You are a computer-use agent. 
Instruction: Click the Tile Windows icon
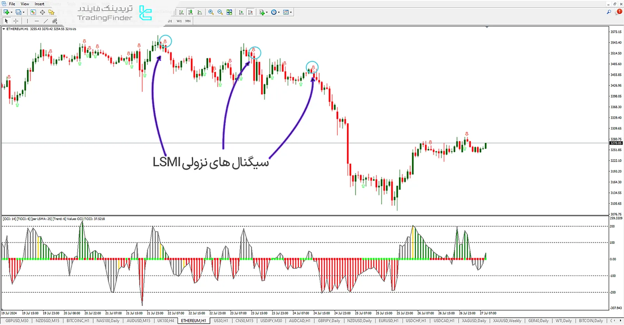(x=229, y=12)
